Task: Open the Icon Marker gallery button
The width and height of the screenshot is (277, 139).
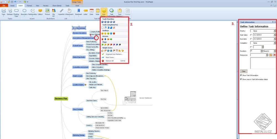Action: 104,12
